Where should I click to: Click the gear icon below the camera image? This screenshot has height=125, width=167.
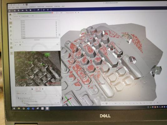pyautogui.click(x=43, y=89)
